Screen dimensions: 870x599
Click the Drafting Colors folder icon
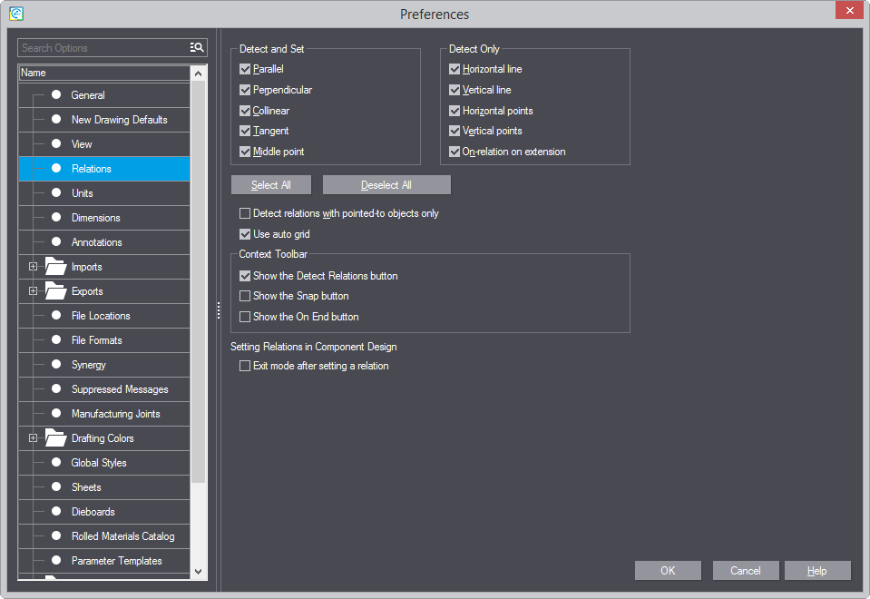tap(55, 438)
